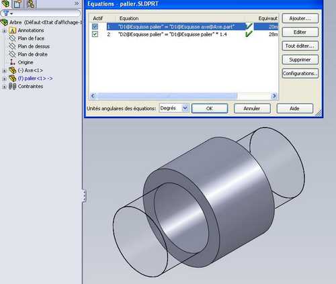The width and height of the screenshot is (336, 284).
Task: Select the Plan de face plane icon
Action: [12, 38]
